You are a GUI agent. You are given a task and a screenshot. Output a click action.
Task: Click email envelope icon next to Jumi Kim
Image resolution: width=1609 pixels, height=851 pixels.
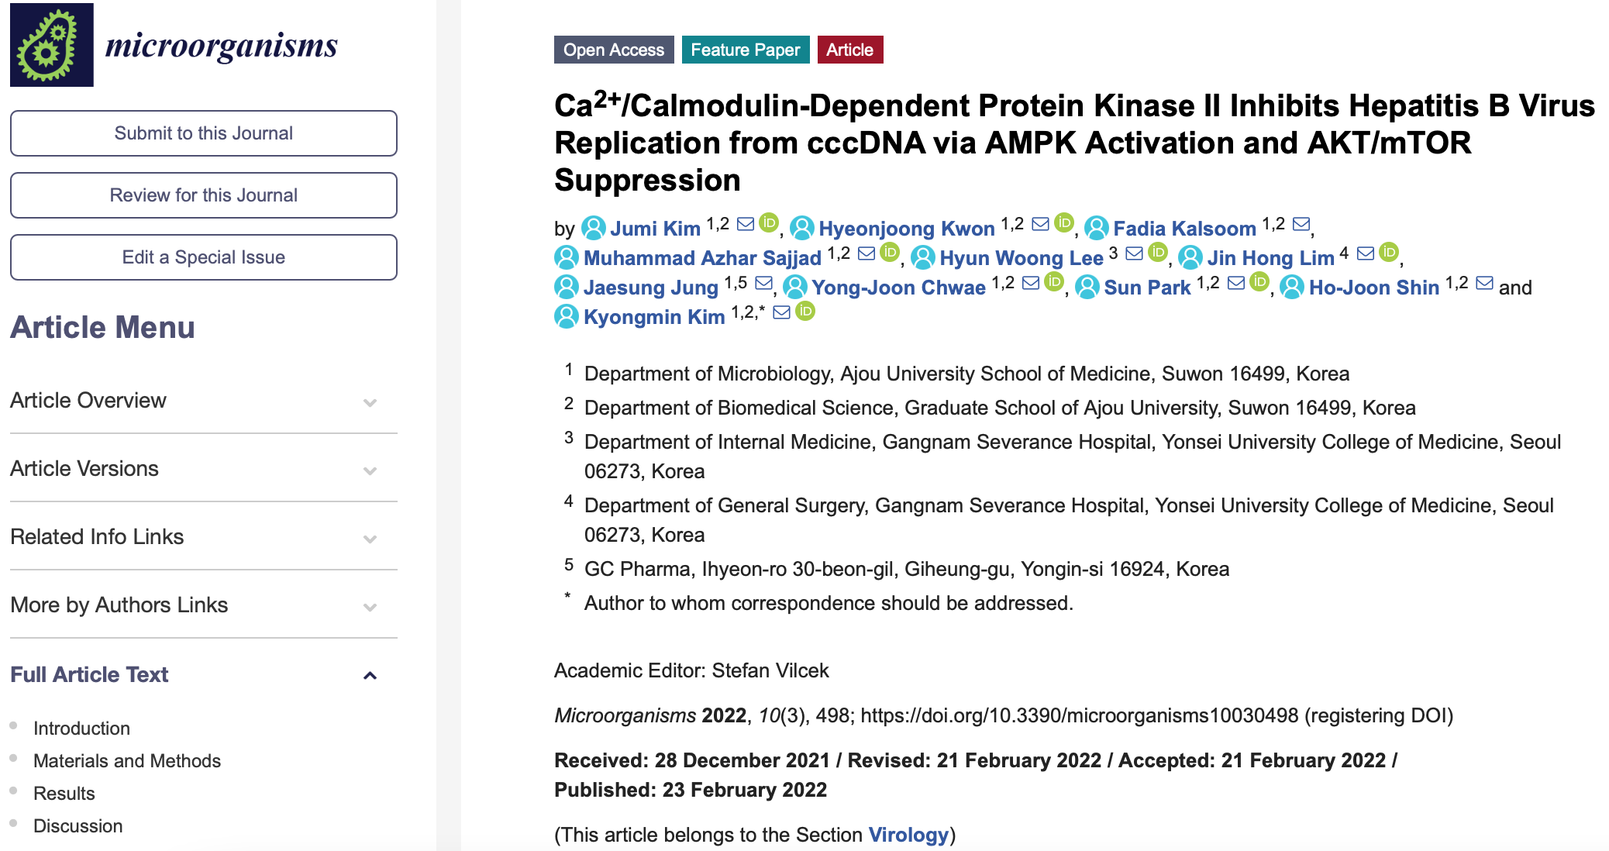pyautogui.click(x=746, y=224)
